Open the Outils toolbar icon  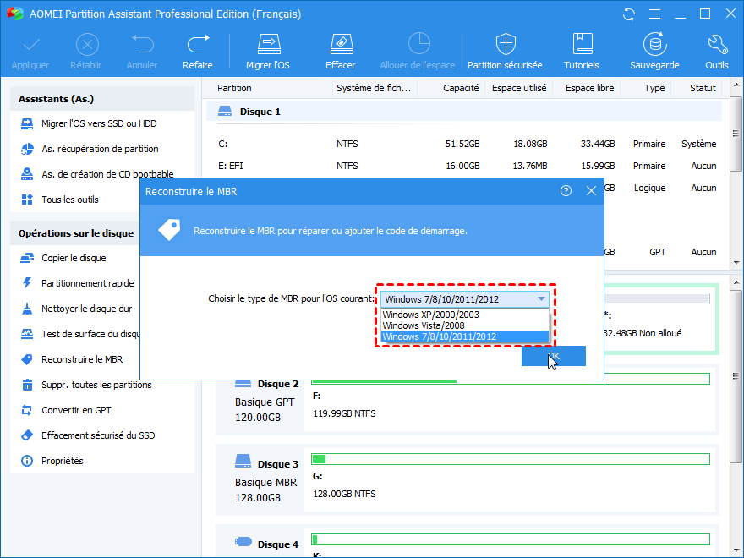(716, 51)
